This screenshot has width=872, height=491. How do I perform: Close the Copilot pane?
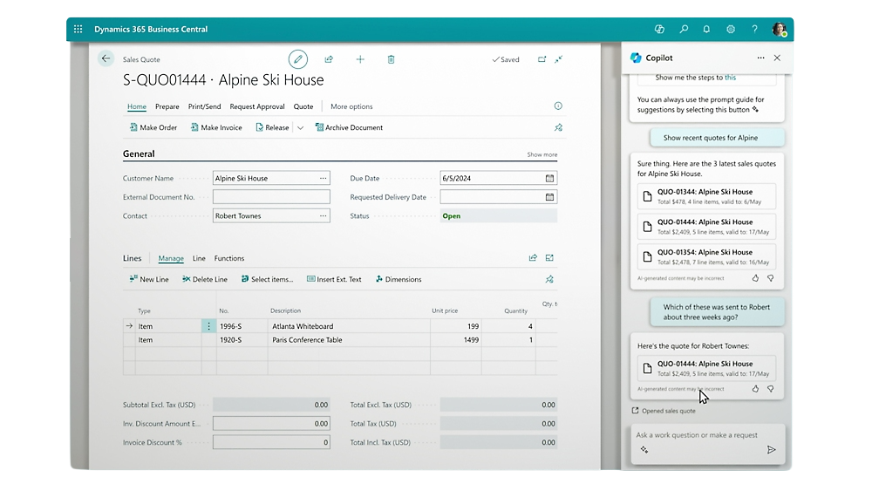tap(777, 58)
